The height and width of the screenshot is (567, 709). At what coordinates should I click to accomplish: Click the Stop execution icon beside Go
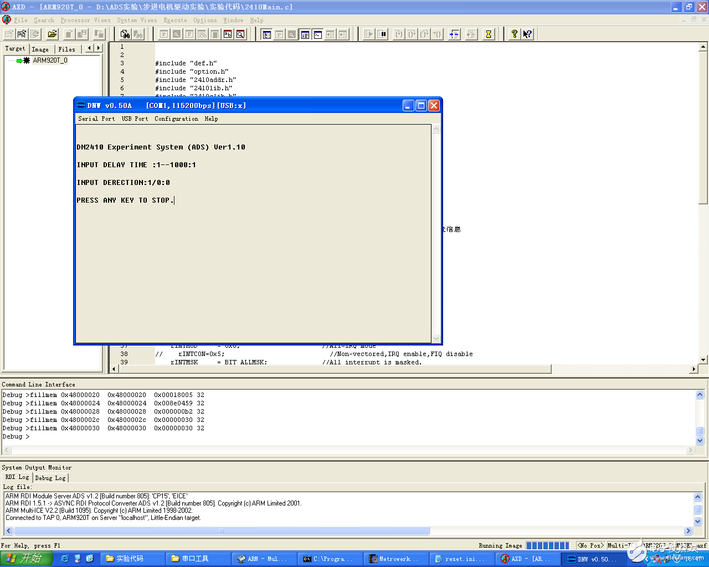click(x=382, y=34)
